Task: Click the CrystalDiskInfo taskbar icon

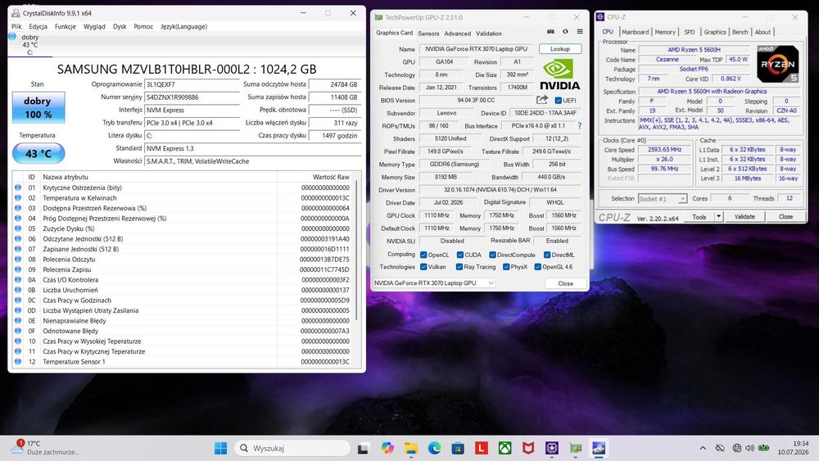Action: tap(599, 448)
